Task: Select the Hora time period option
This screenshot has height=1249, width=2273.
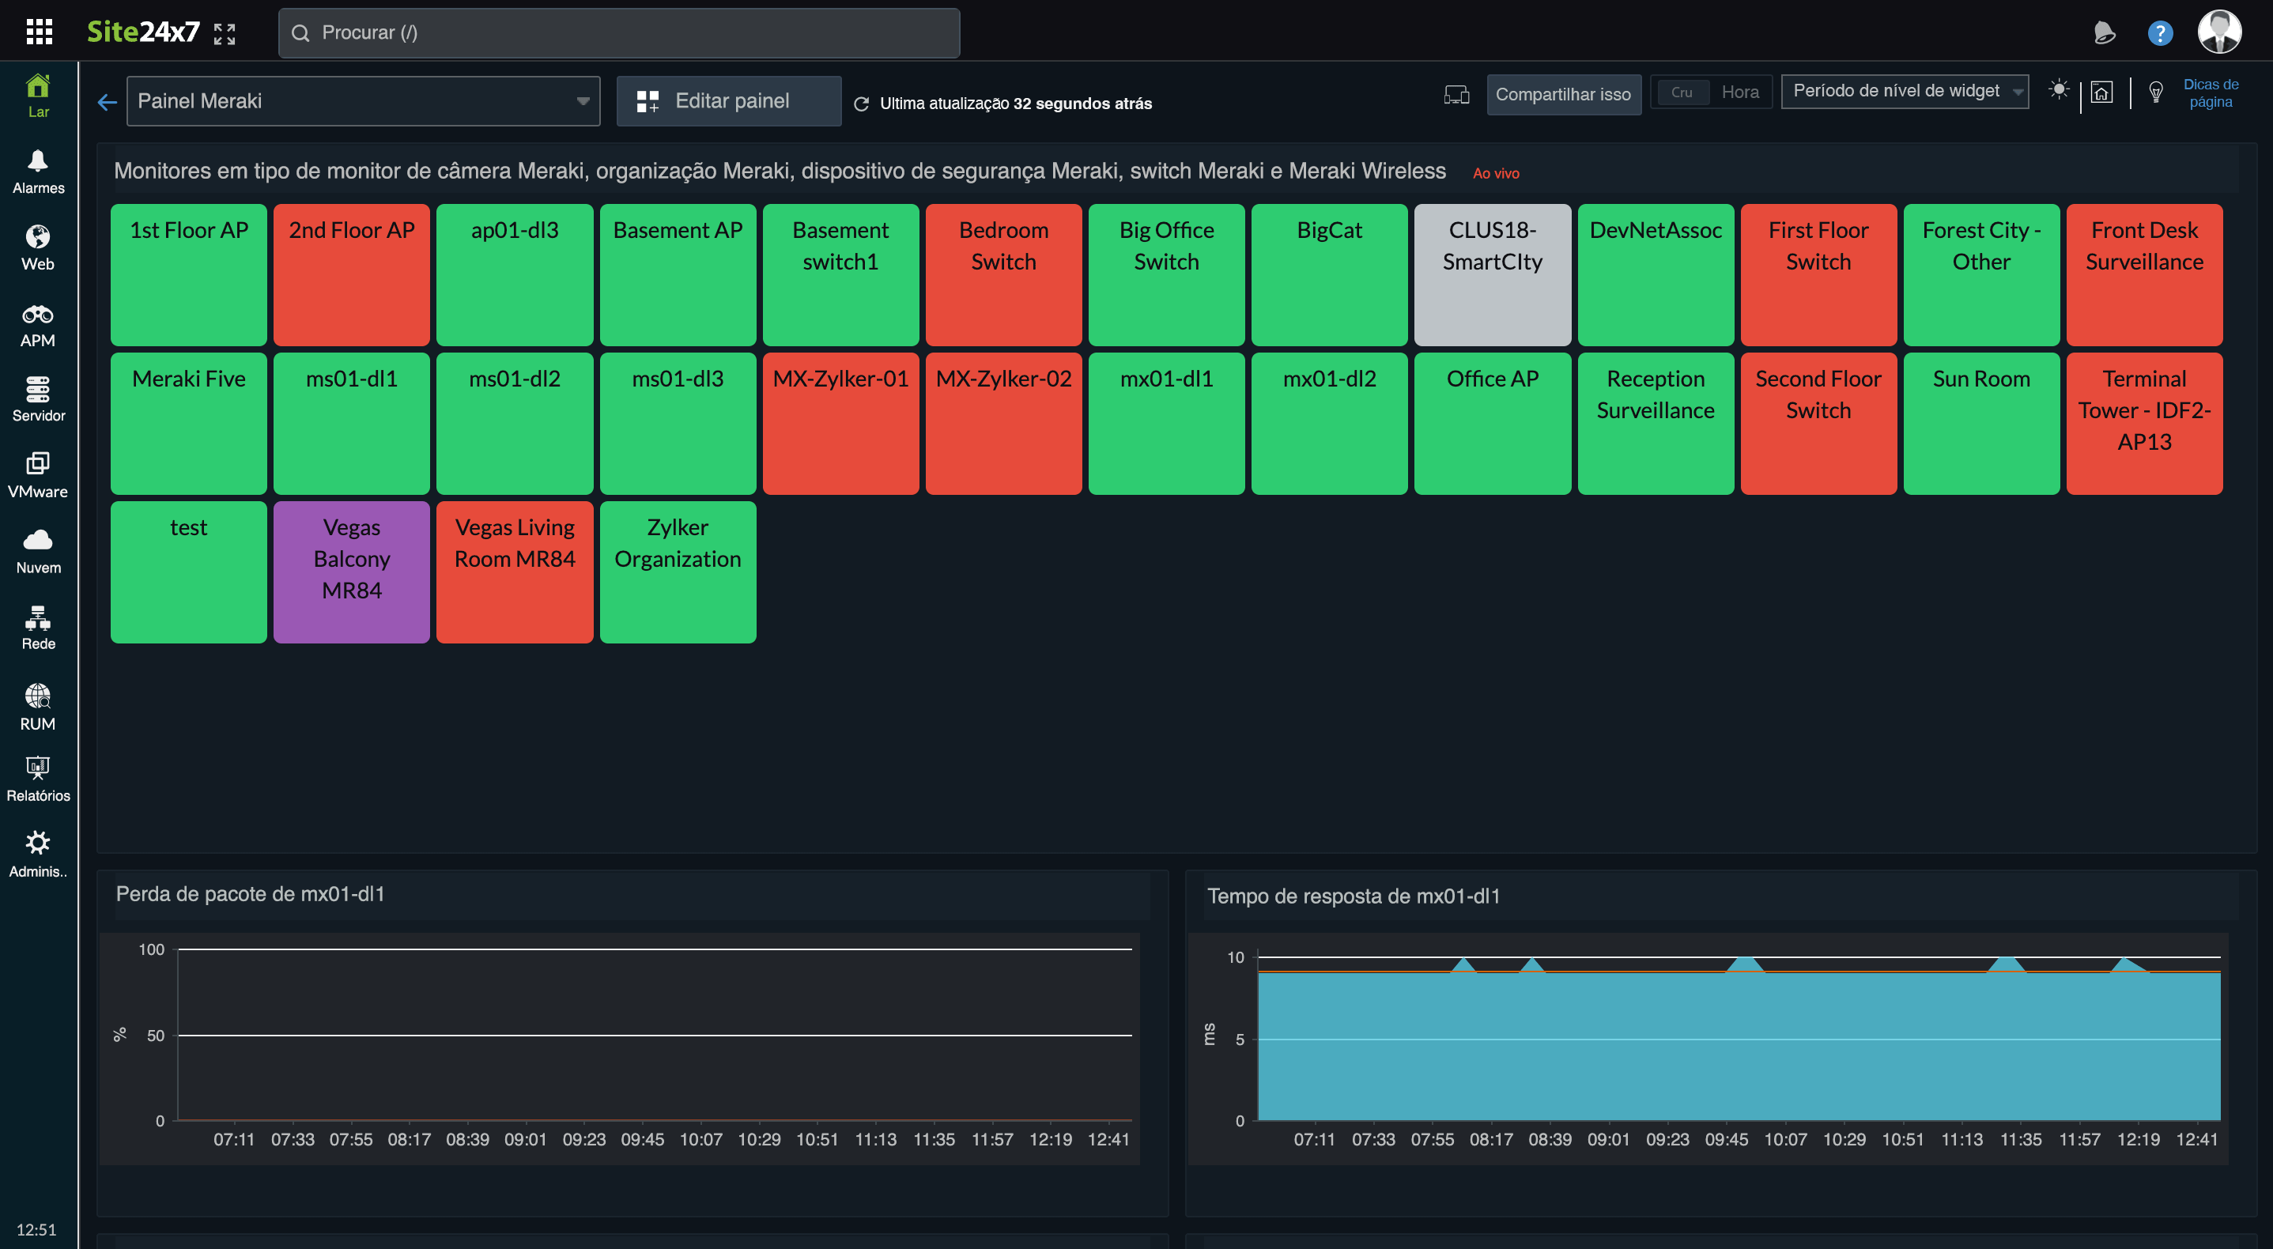Action: [1739, 89]
